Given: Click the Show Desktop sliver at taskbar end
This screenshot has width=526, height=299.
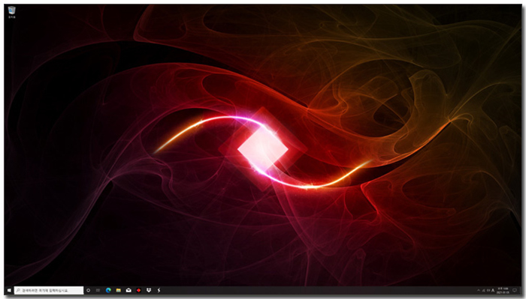Looking at the screenshot, I should [x=521, y=290].
